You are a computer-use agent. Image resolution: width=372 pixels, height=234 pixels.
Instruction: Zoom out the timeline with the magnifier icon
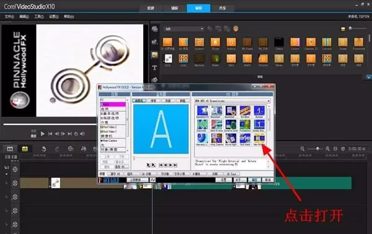[x=303, y=149]
